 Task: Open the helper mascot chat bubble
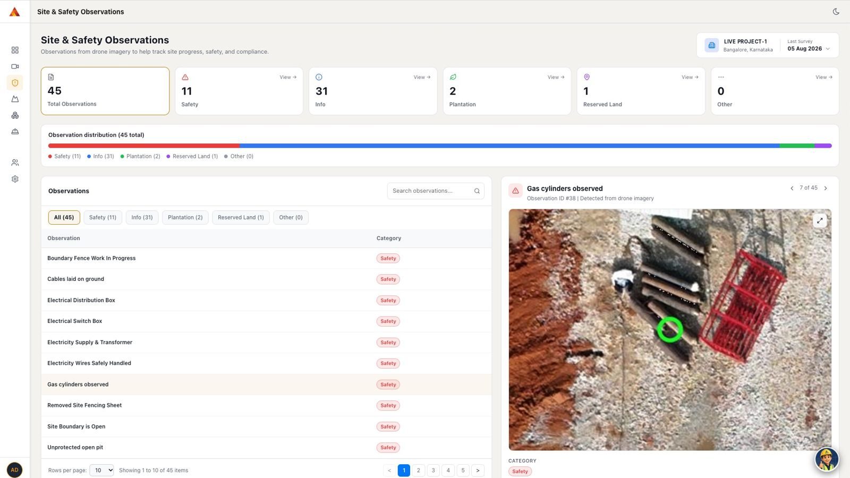(827, 459)
